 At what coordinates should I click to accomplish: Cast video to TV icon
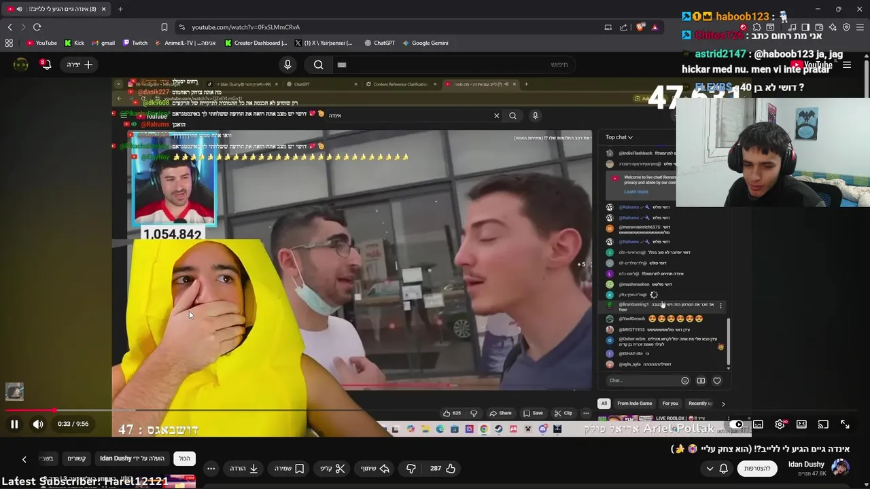(823, 424)
